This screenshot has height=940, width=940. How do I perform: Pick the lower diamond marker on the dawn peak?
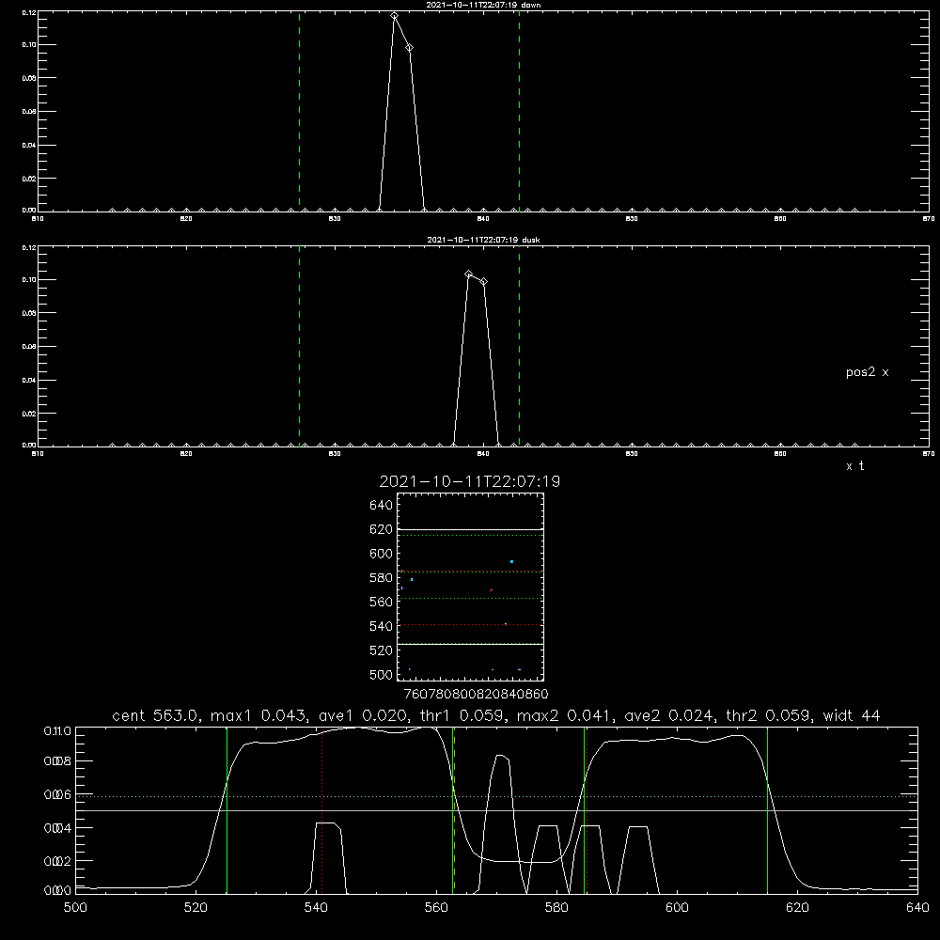click(x=409, y=47)
